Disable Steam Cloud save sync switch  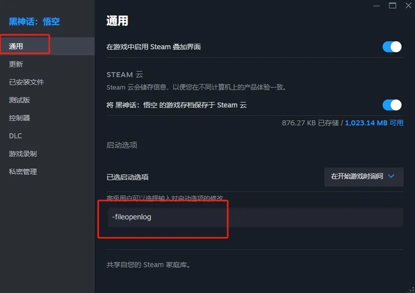click(392, 105)
